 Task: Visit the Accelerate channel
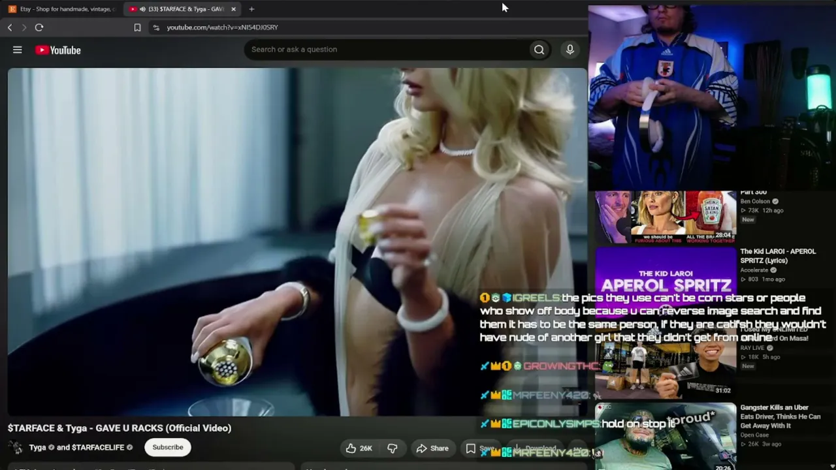click(x=754, y=270)
